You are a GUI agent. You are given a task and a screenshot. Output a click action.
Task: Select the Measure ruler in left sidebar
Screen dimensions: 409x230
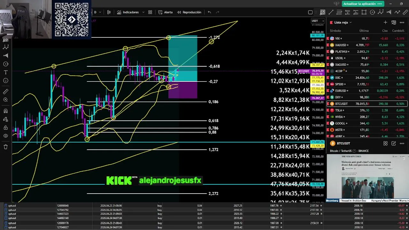5,92
